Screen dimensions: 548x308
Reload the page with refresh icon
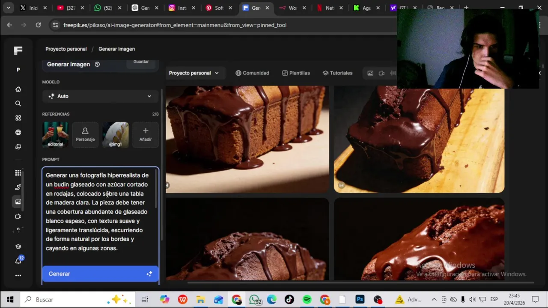38,25
